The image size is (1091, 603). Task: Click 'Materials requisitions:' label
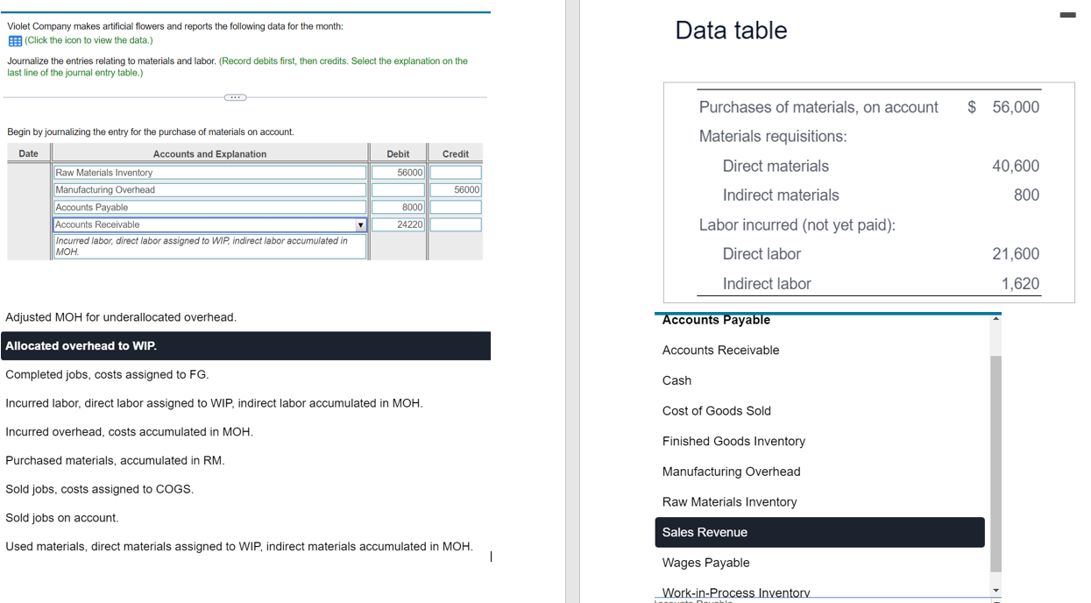[x=773, y=137]
